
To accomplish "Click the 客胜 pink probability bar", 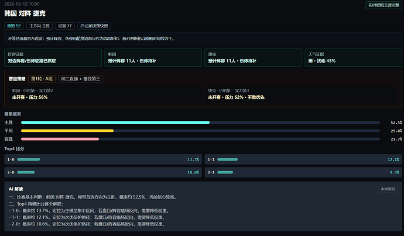I will pyautogui.click(x=60, y=139).
